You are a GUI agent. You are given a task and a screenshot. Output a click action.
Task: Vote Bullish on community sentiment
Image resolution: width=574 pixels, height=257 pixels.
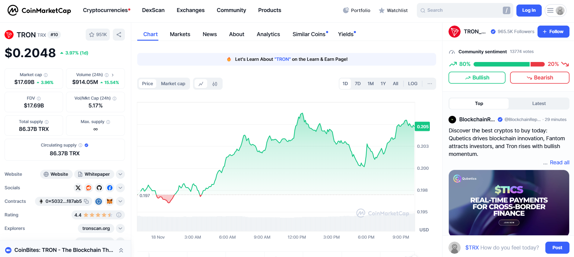coord(477,78)
